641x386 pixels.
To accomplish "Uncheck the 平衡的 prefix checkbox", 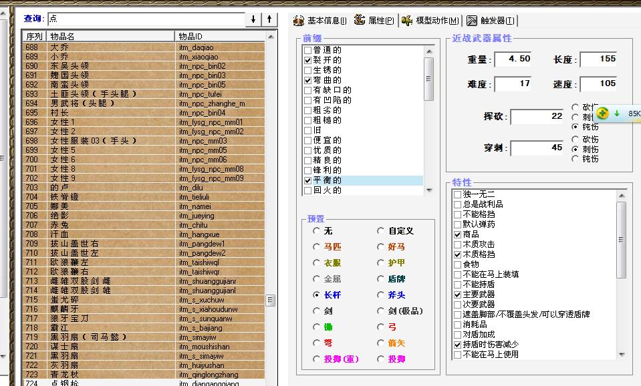I will [307, 180].
